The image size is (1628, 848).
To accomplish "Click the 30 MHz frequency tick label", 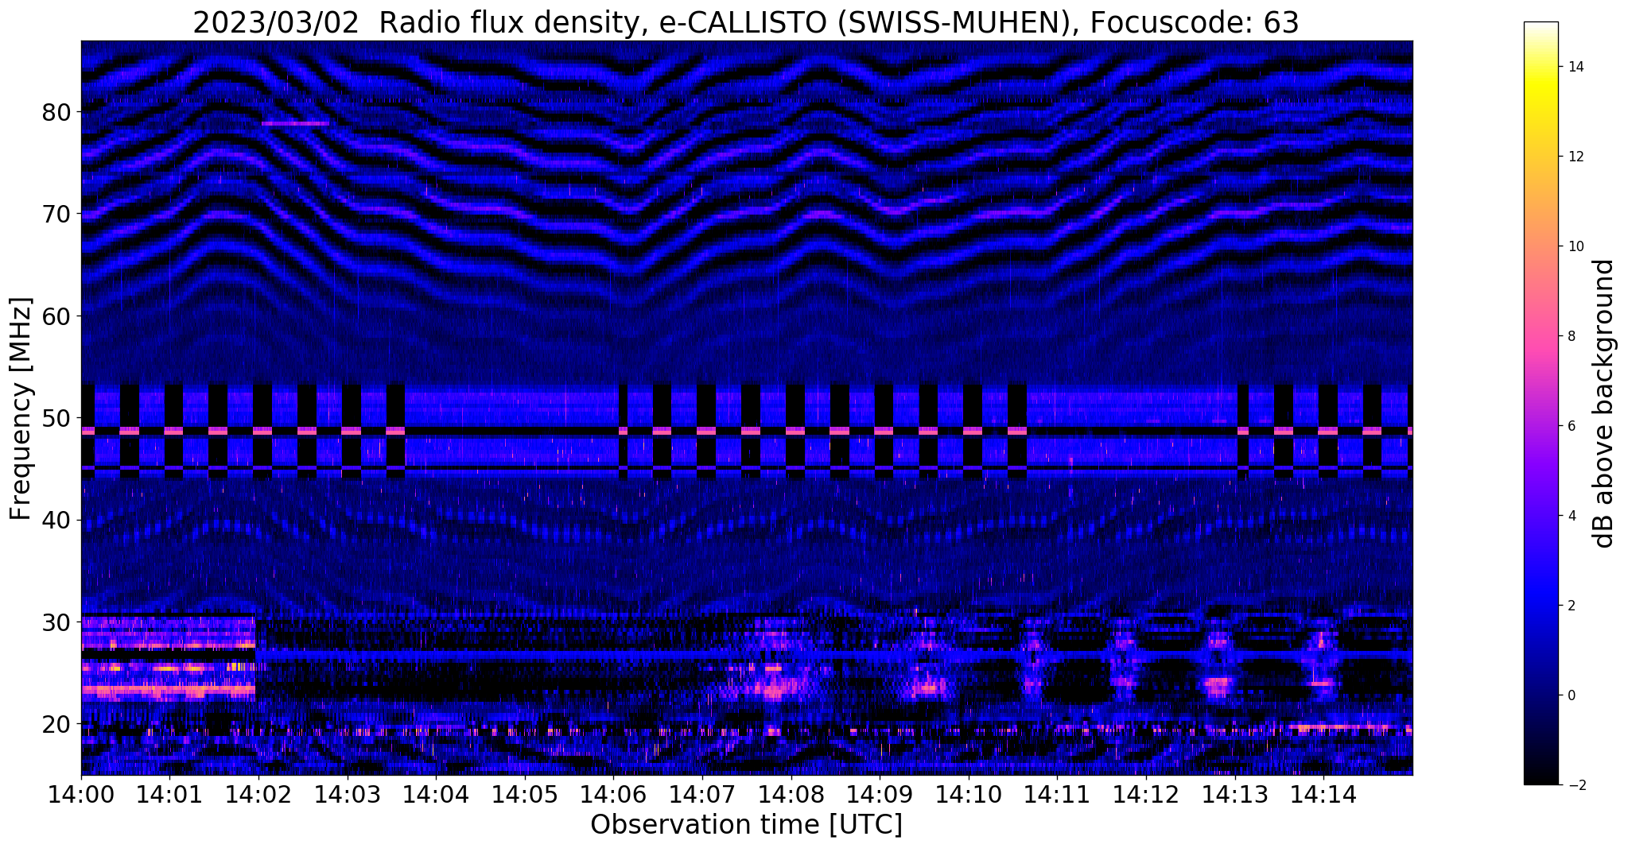I will point(56,622).
